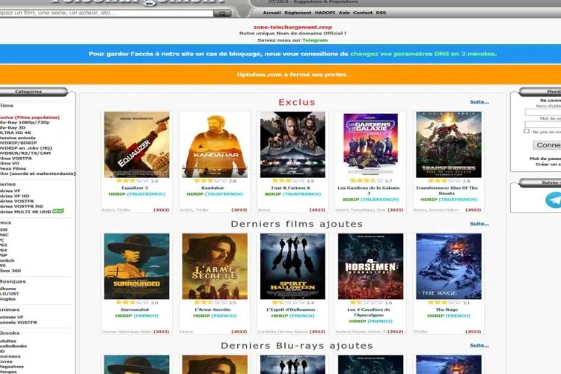
Task: Click the Equalizer 3 title link
Action: point(135,188)
